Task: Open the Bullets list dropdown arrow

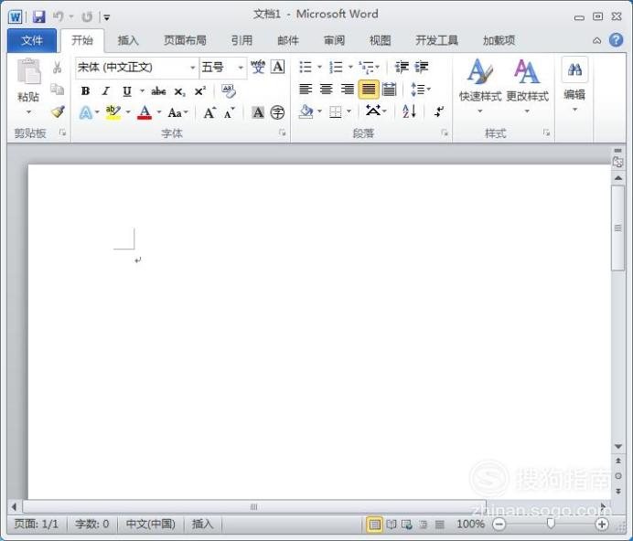Action: (319, 67)
